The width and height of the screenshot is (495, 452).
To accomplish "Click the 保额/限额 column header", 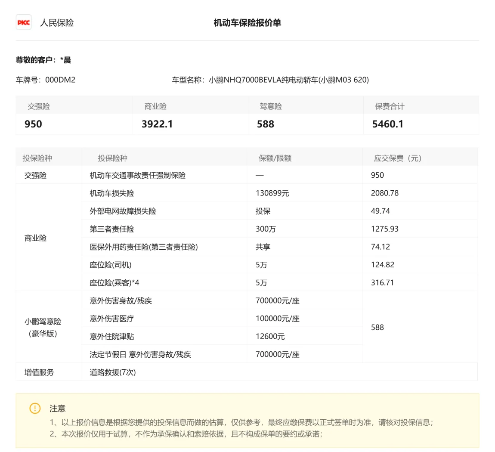I will [x=275, y=158].
